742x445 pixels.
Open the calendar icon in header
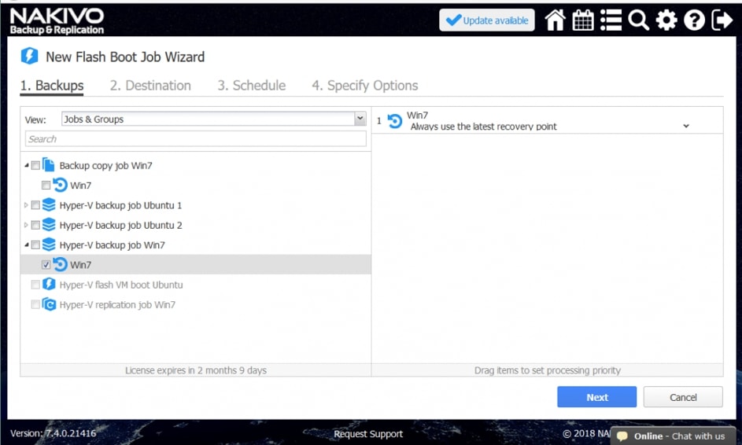[x=583, y=20]
